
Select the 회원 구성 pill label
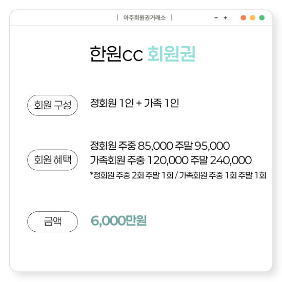coord(52,105)
